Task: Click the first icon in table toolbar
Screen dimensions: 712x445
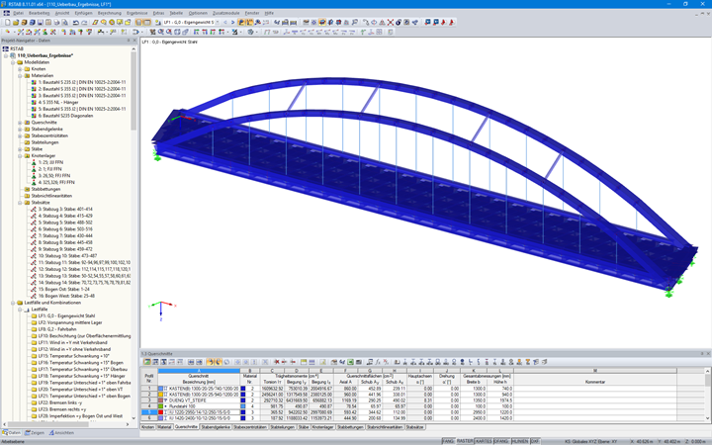Action: point(147,362)
